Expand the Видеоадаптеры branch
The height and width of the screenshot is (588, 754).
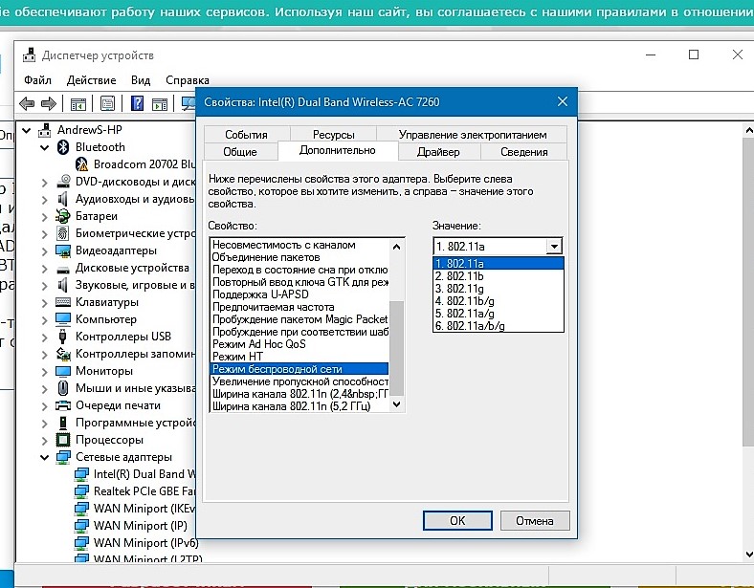click(x=44, y=251)
